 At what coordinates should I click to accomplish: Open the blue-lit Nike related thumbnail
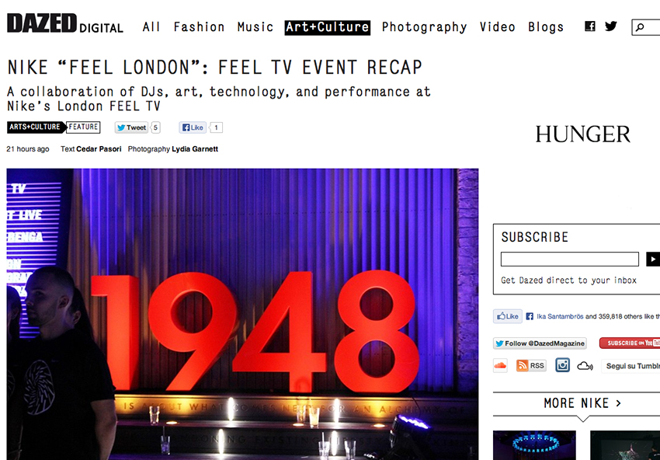coord(534,445)
